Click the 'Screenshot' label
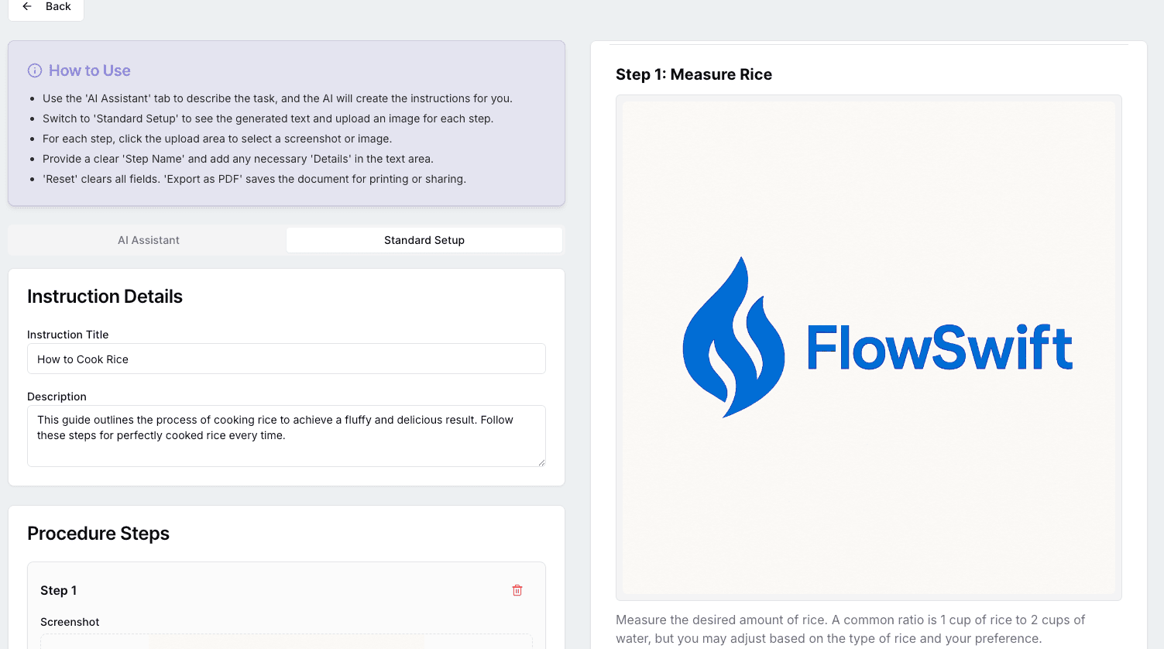The height and width of the screenshot is (649, 1164). (70, 622)
